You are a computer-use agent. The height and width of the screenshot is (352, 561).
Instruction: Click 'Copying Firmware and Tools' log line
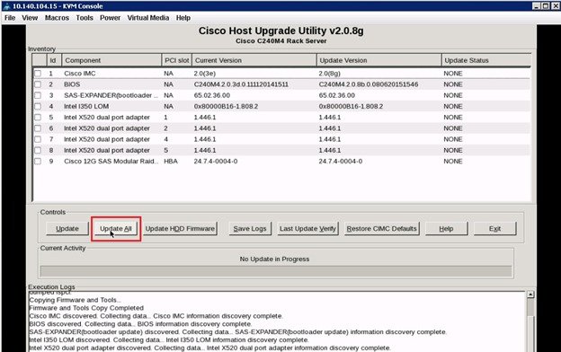coord(76,300)
